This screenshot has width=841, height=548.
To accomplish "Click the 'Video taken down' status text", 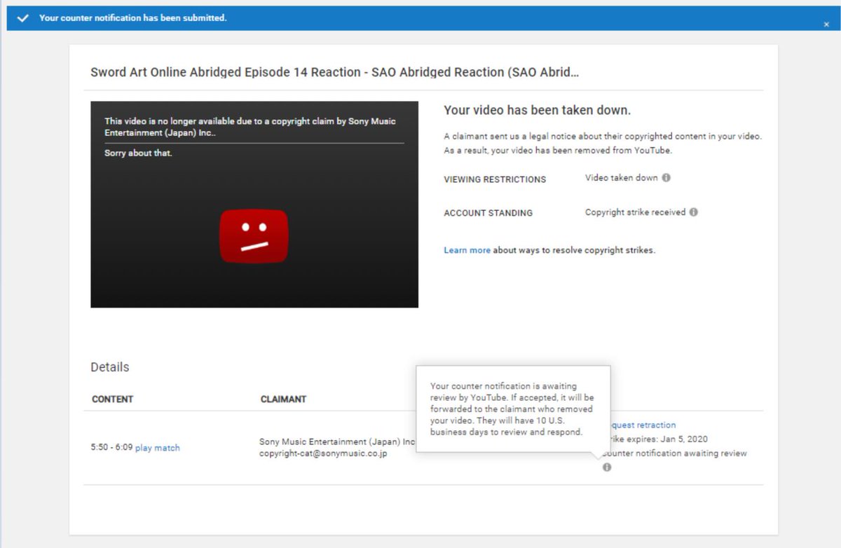I will click(x=622, y=178).
